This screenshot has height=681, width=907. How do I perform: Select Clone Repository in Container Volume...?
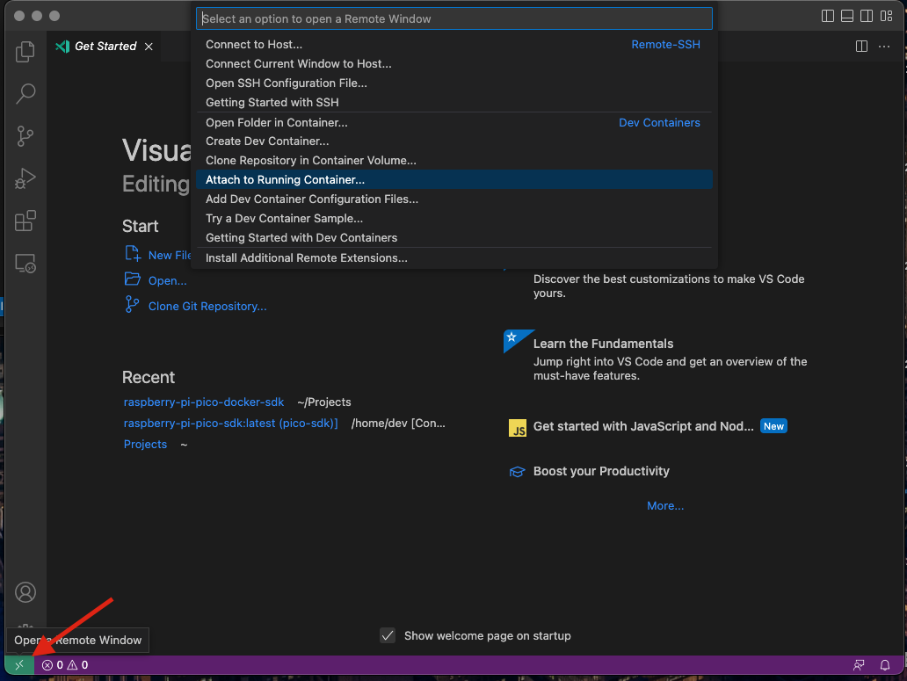(454, 160)
